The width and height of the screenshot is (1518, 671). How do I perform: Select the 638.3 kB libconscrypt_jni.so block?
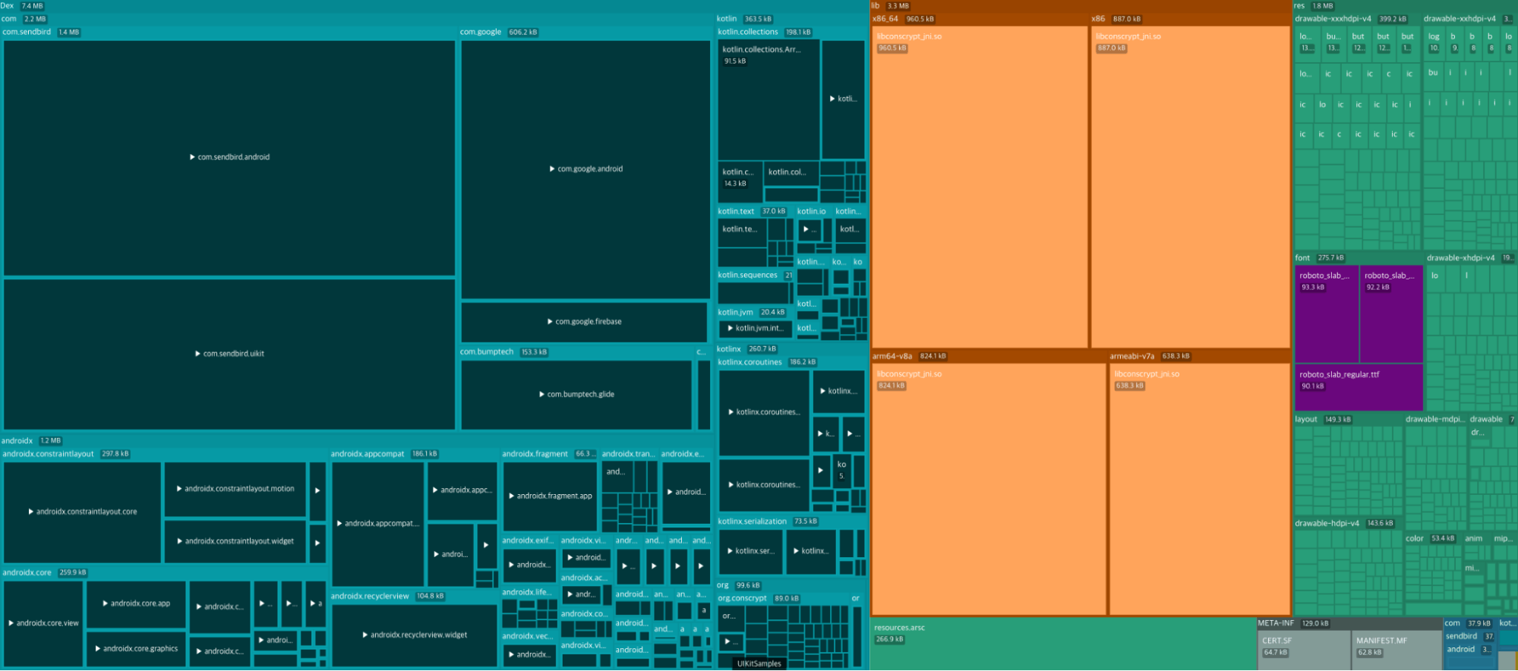click(x=1200, y=489)
